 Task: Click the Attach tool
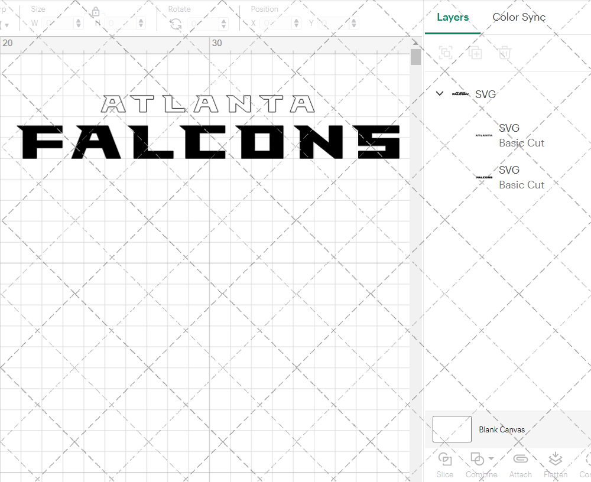point(521,465)
